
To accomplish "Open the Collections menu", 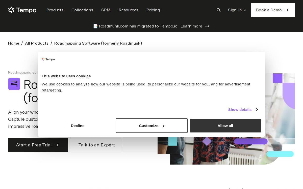I will [82, 10].
